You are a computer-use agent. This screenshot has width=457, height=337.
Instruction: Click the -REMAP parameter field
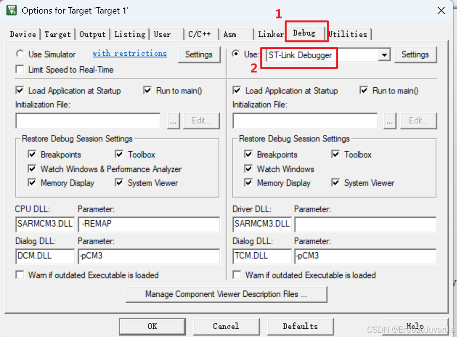pos(149,224)
